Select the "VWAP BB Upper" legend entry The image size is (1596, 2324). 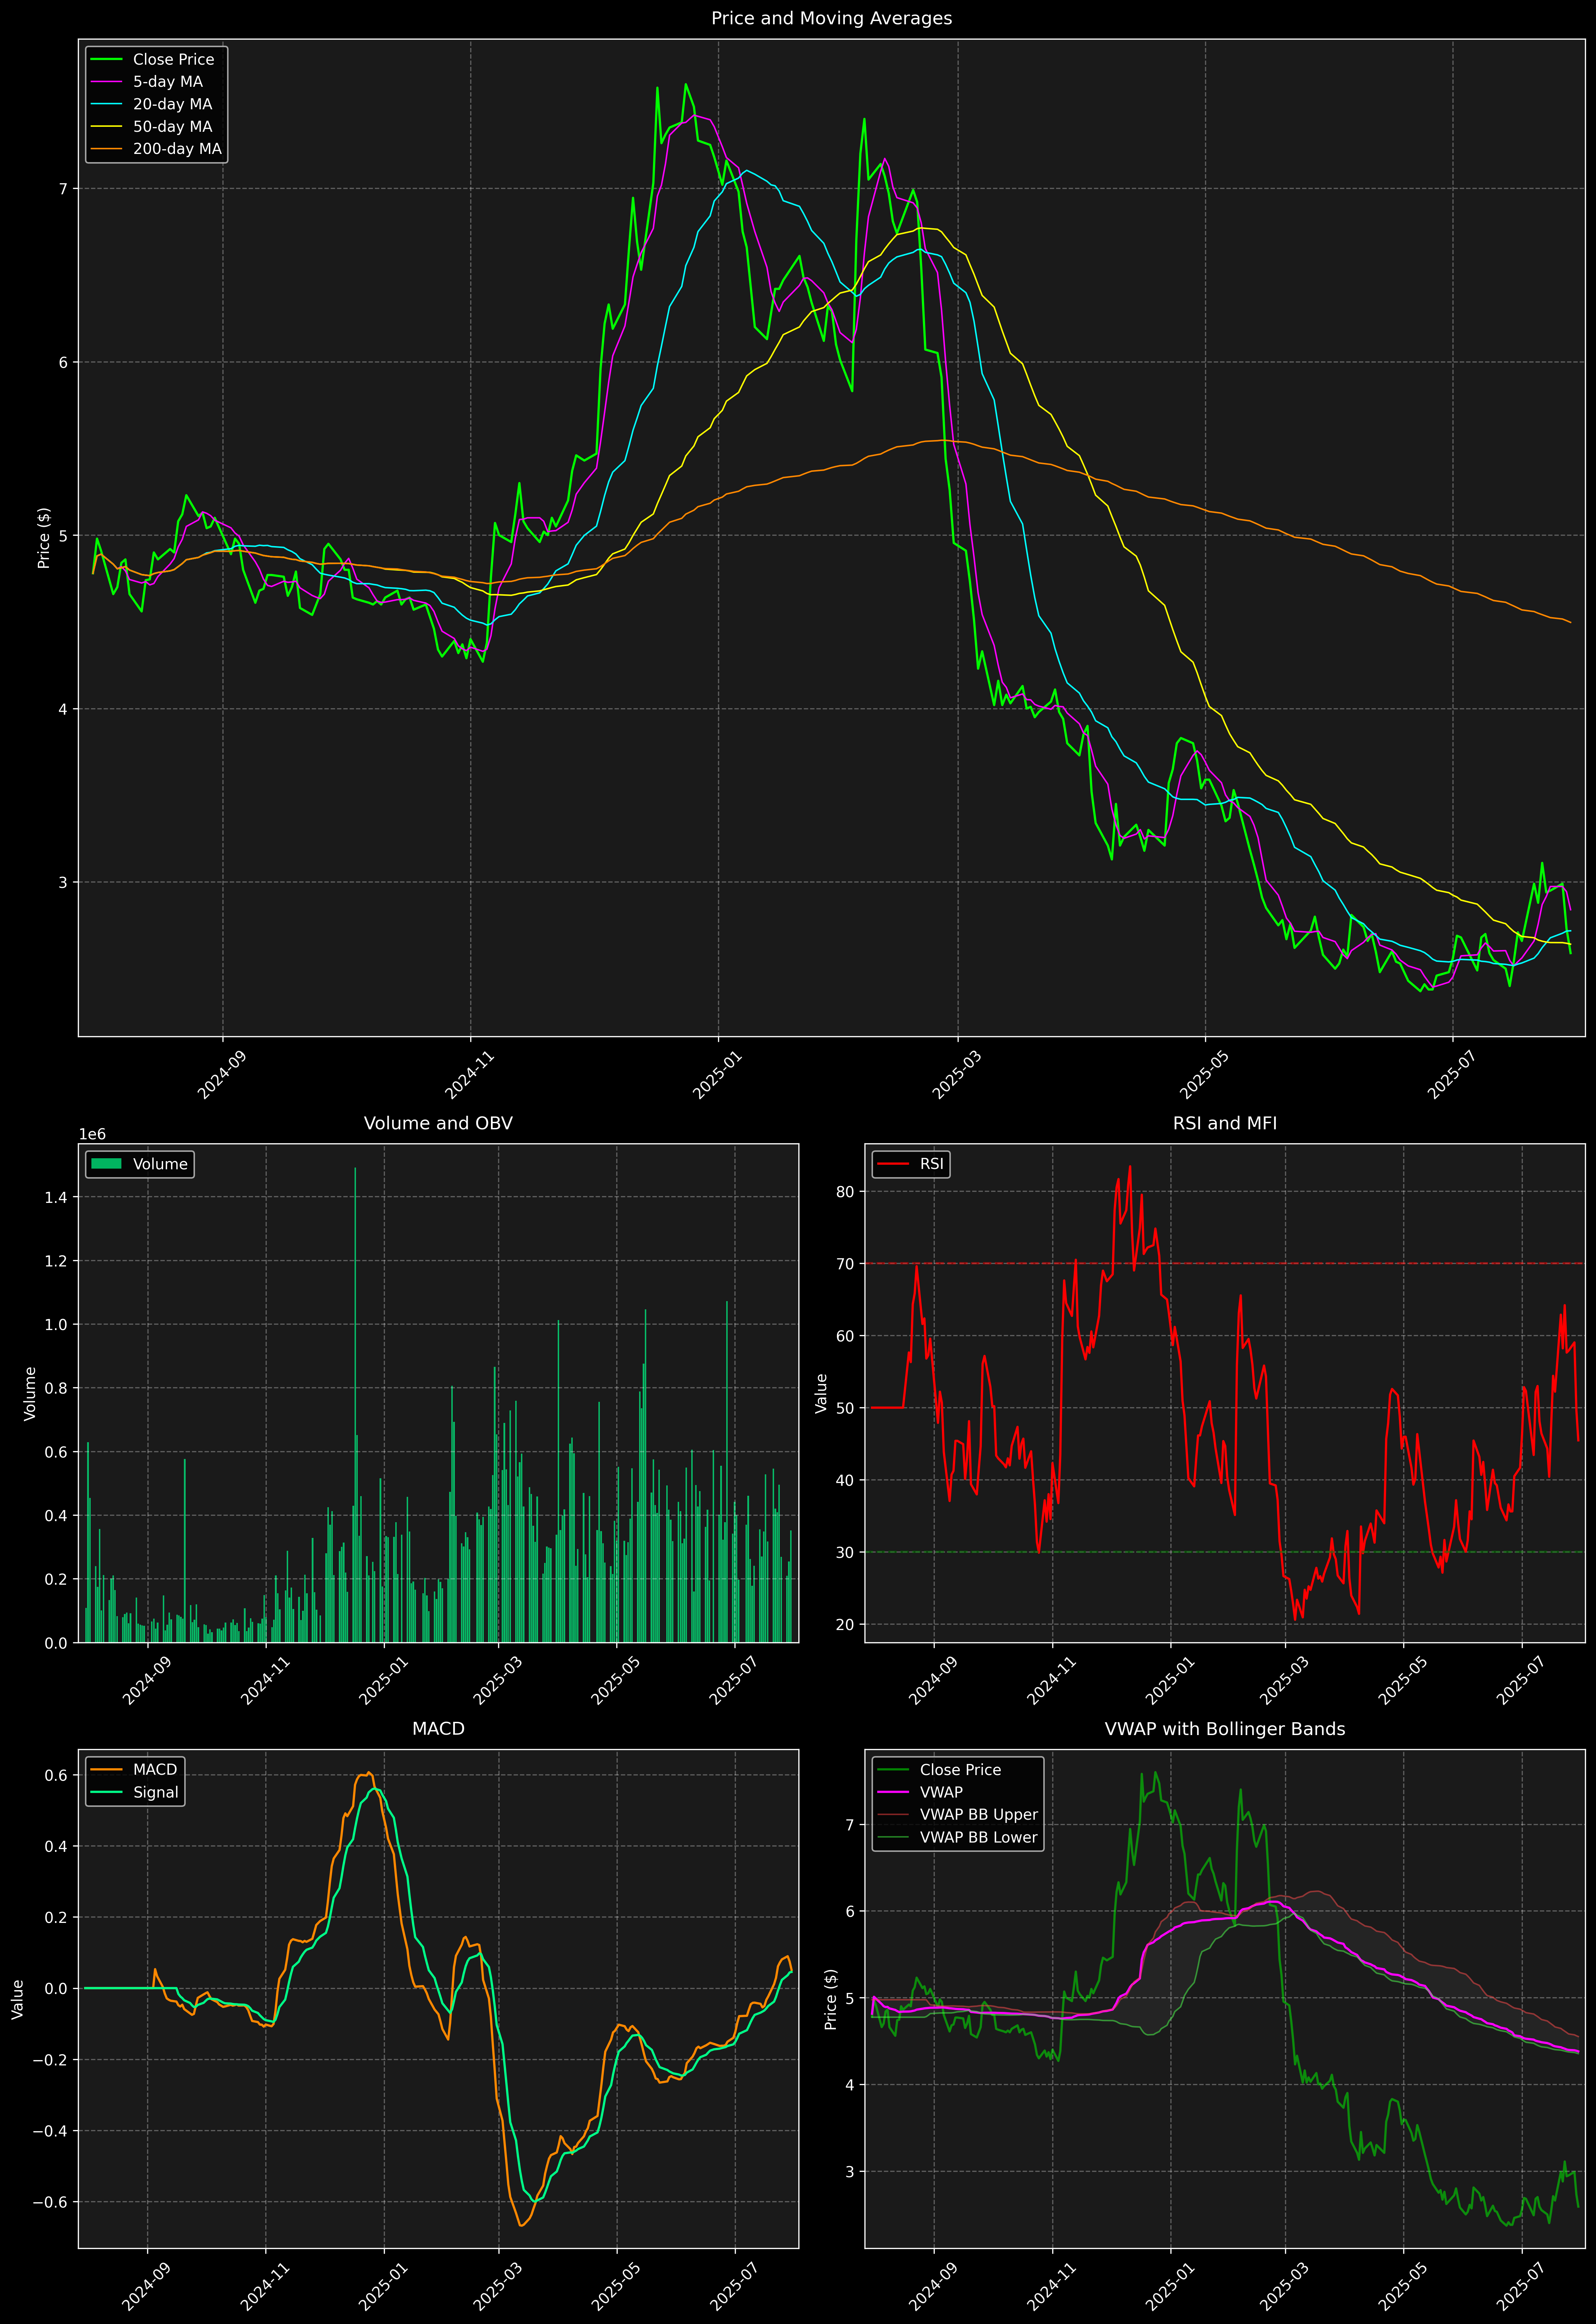tap(979, 1815)
